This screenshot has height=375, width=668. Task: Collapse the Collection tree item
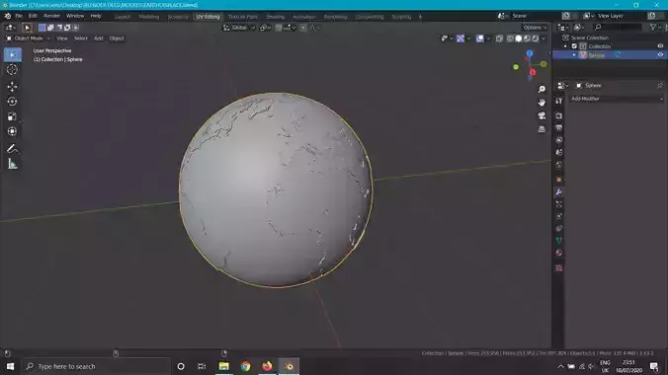tap(566, 46)
